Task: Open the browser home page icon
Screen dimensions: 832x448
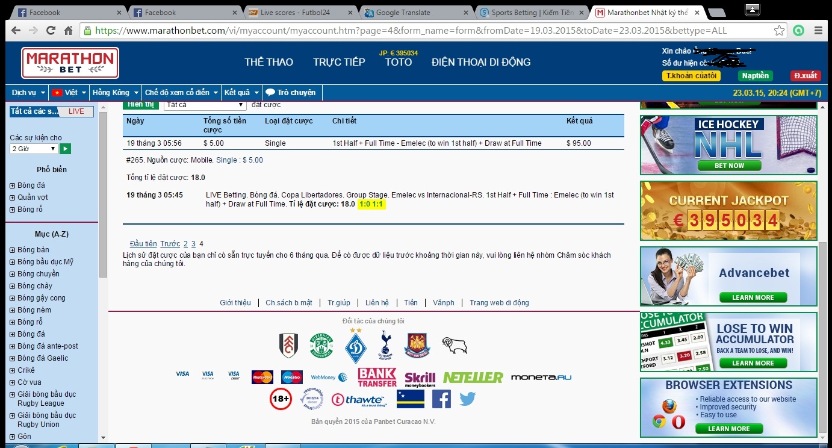Action: (x=68, y=31)
